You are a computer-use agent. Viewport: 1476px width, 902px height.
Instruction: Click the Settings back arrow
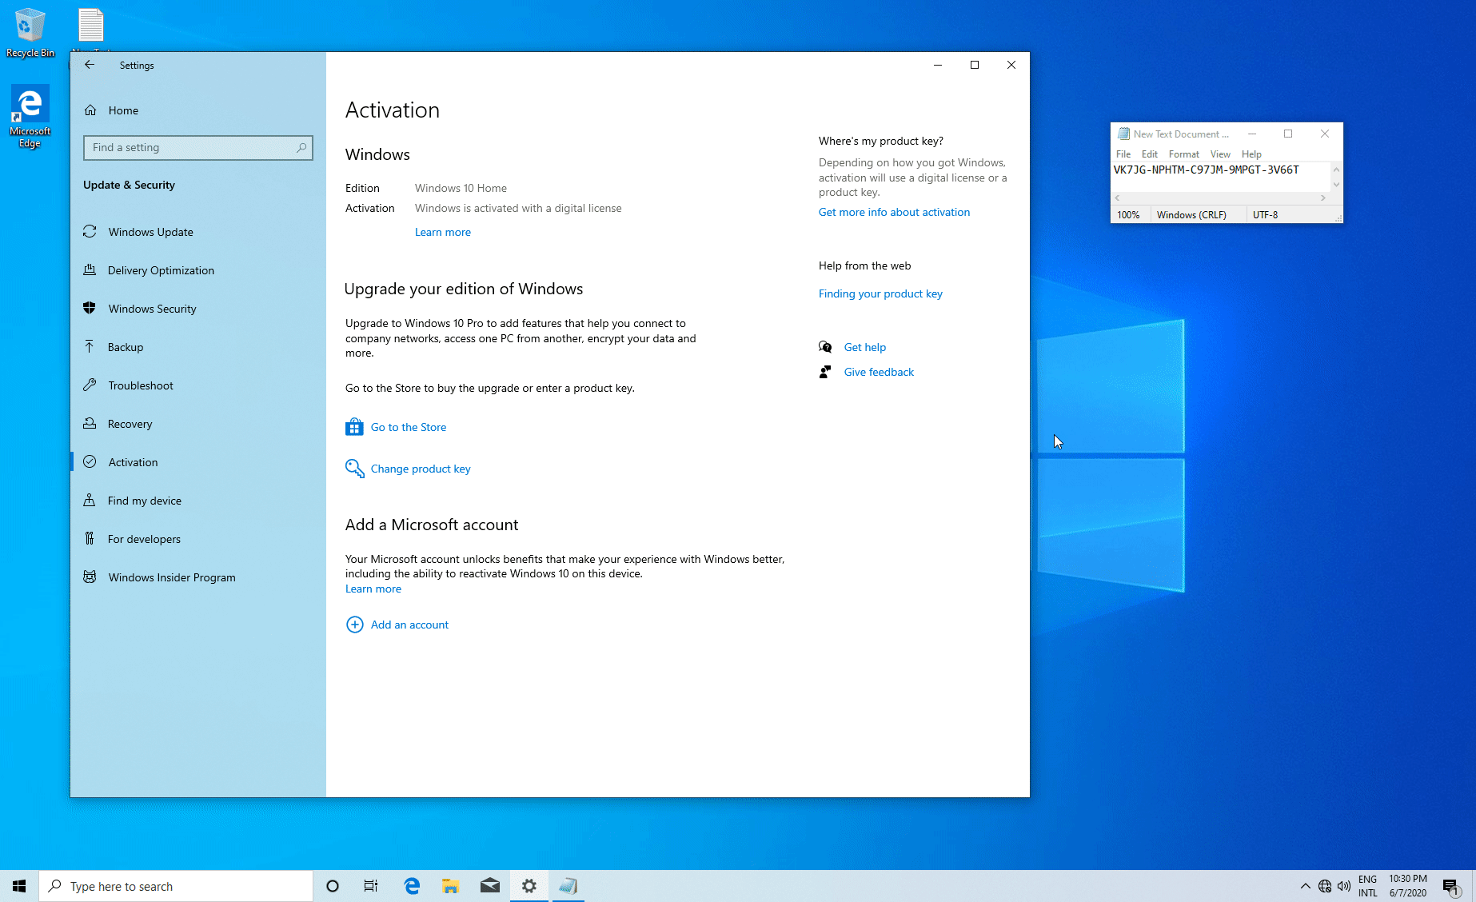click(x=90, y=65)
